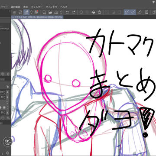Click the smartphone connection icon
Screen dimensions: 156x156
[x=146, y=12]
